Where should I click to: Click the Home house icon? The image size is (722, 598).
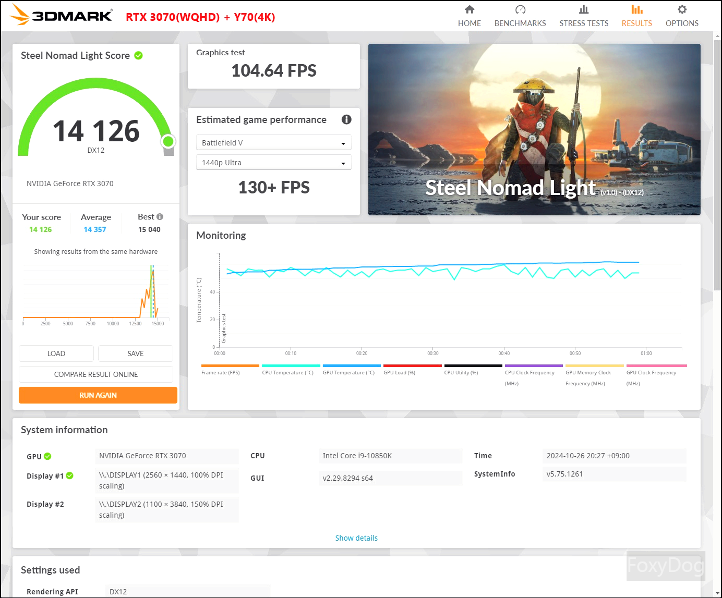(470, 9)
